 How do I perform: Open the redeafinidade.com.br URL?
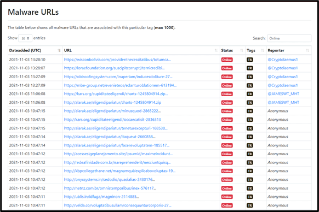(x=117, y=162)
